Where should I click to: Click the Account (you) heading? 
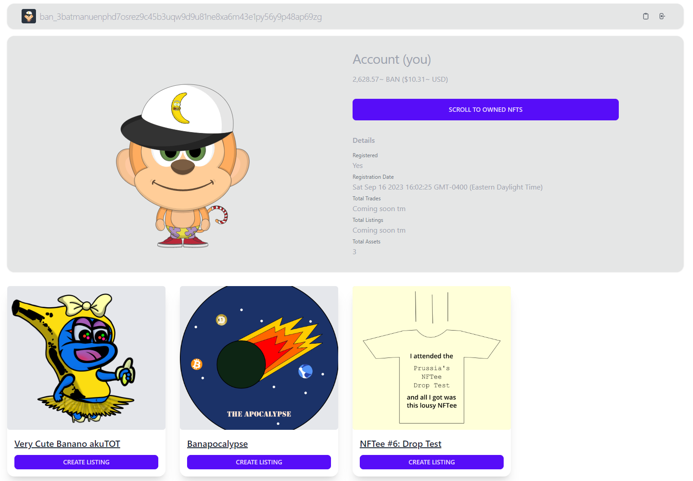tap(392, 59)
